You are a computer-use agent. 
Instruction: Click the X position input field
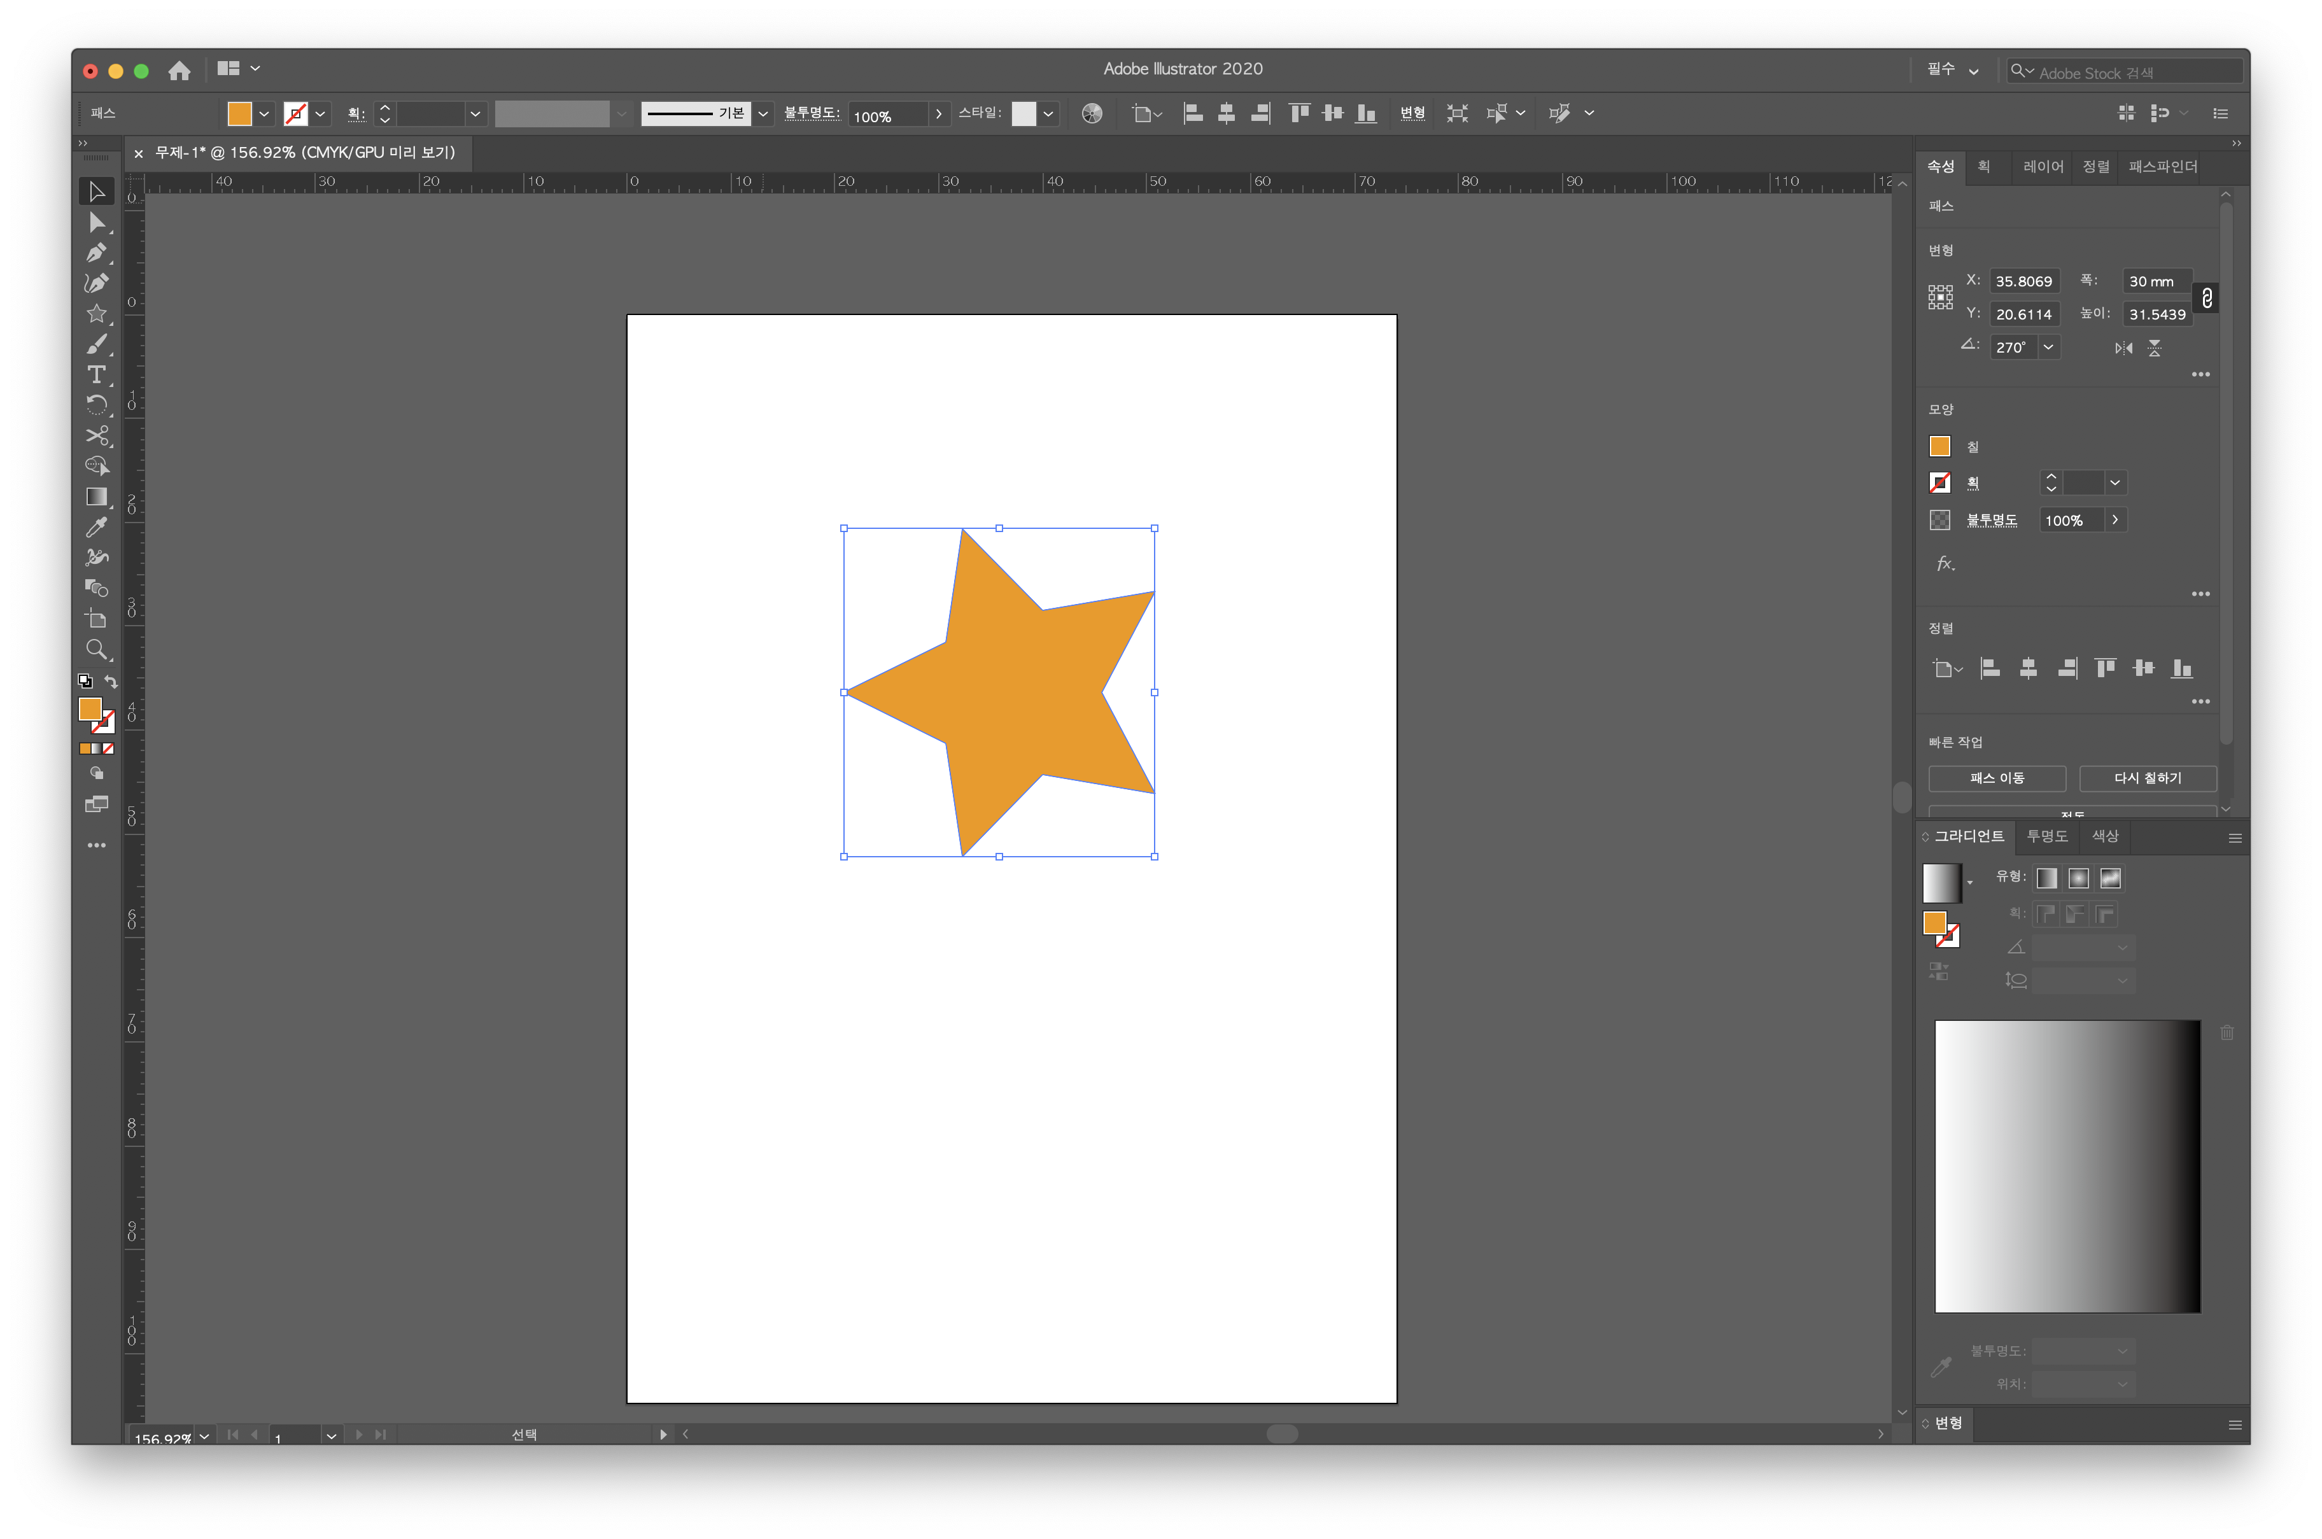[x=2023, y=282]
